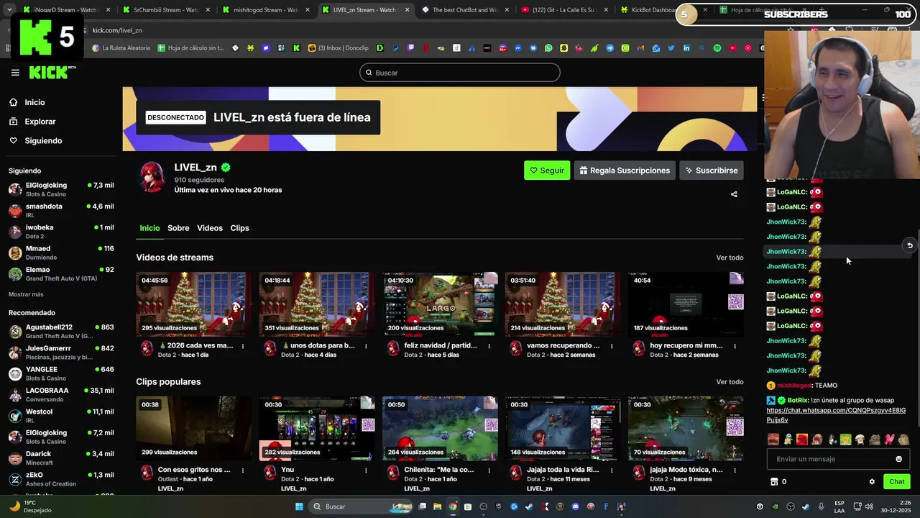Screen dimensions: 920x518
Task: Click the share icon under Suscribirse
Action: click(734, 194)
